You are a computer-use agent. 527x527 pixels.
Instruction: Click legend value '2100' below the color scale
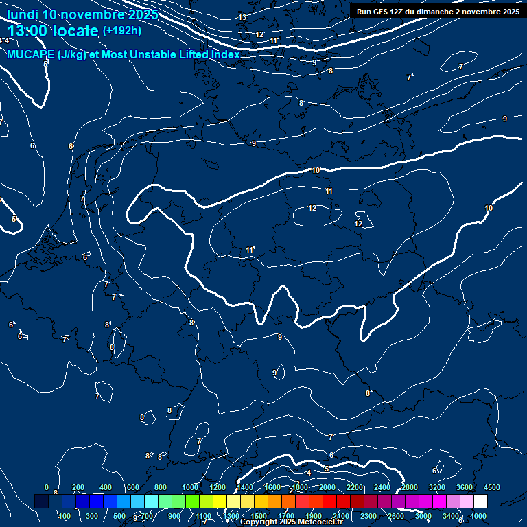[x=341, y=516]
